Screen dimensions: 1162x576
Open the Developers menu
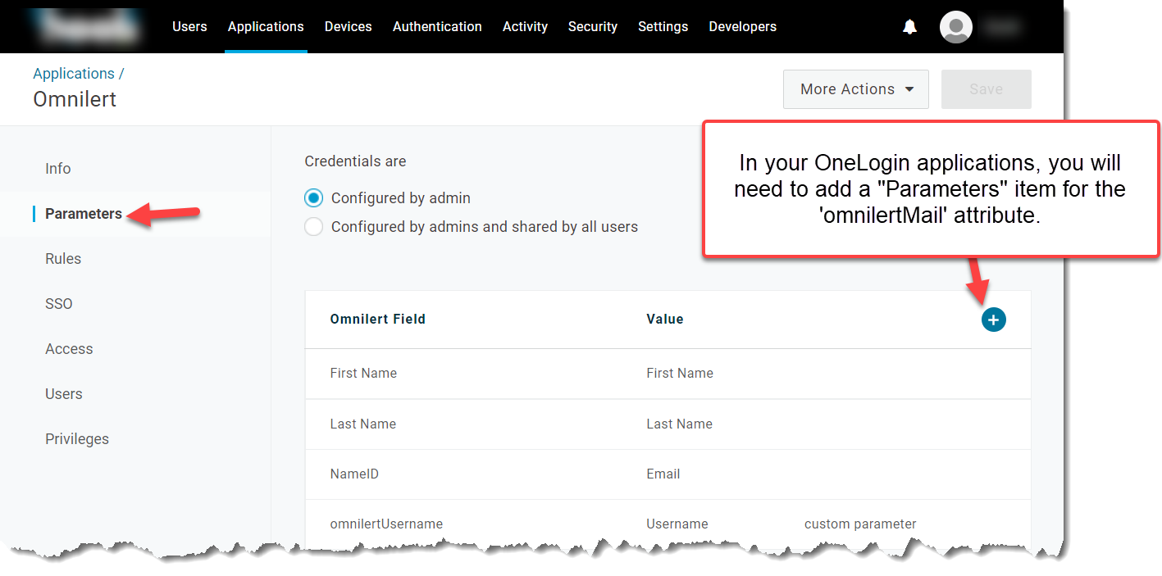[742, 27]
